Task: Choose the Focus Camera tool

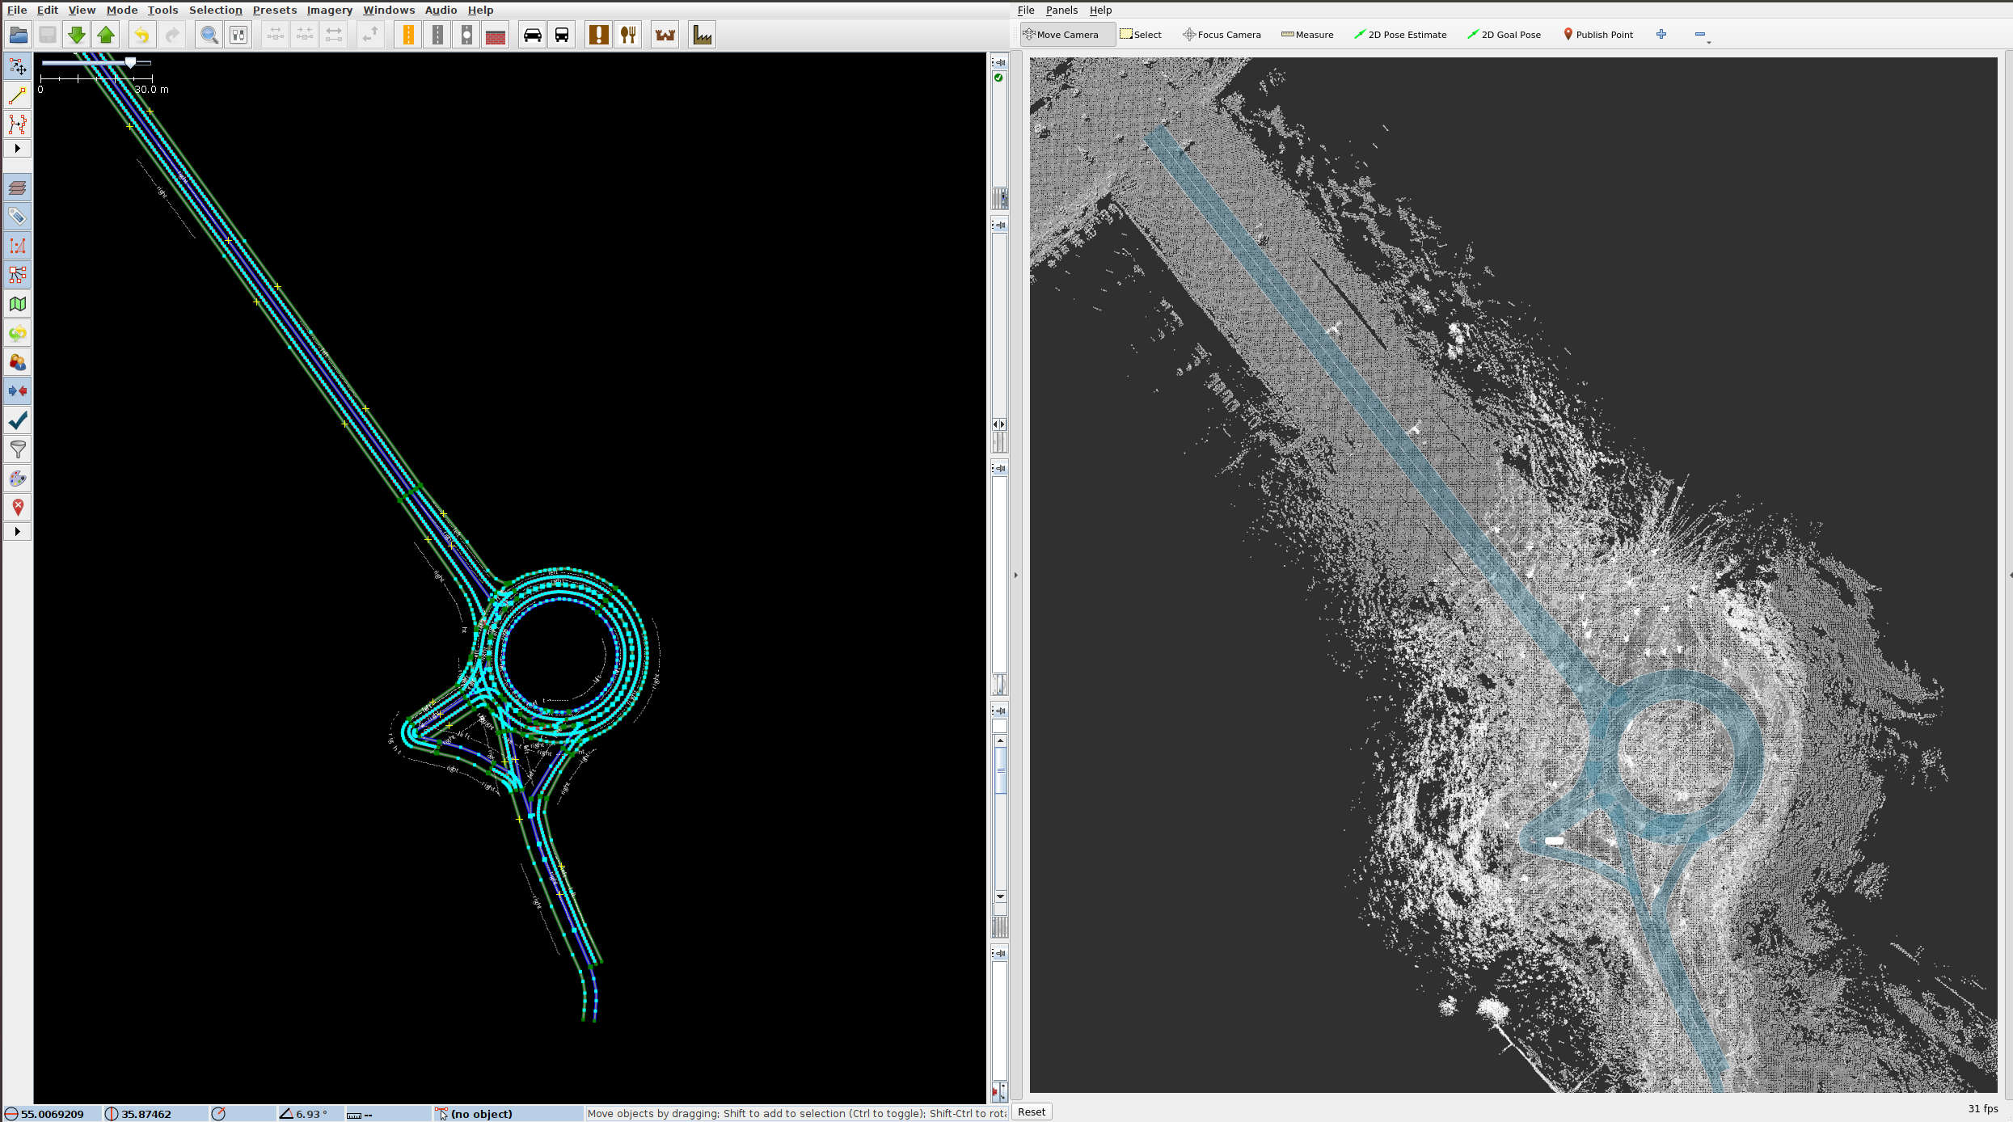Action: [x=1222, y=35]
